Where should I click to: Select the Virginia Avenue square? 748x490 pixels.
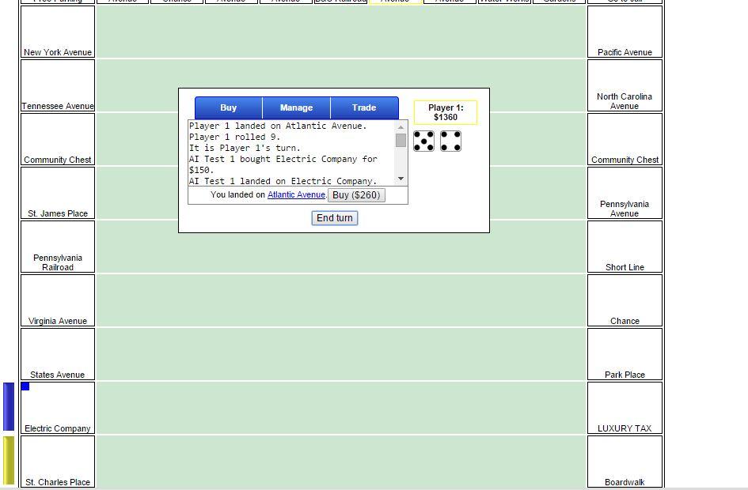coord(58,301)
